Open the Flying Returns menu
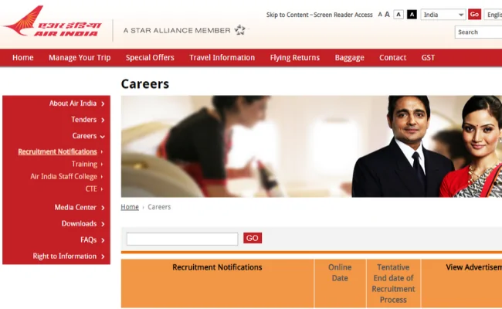Image resolution: width=502 pixels, height=309 pixels. point(294,58)
